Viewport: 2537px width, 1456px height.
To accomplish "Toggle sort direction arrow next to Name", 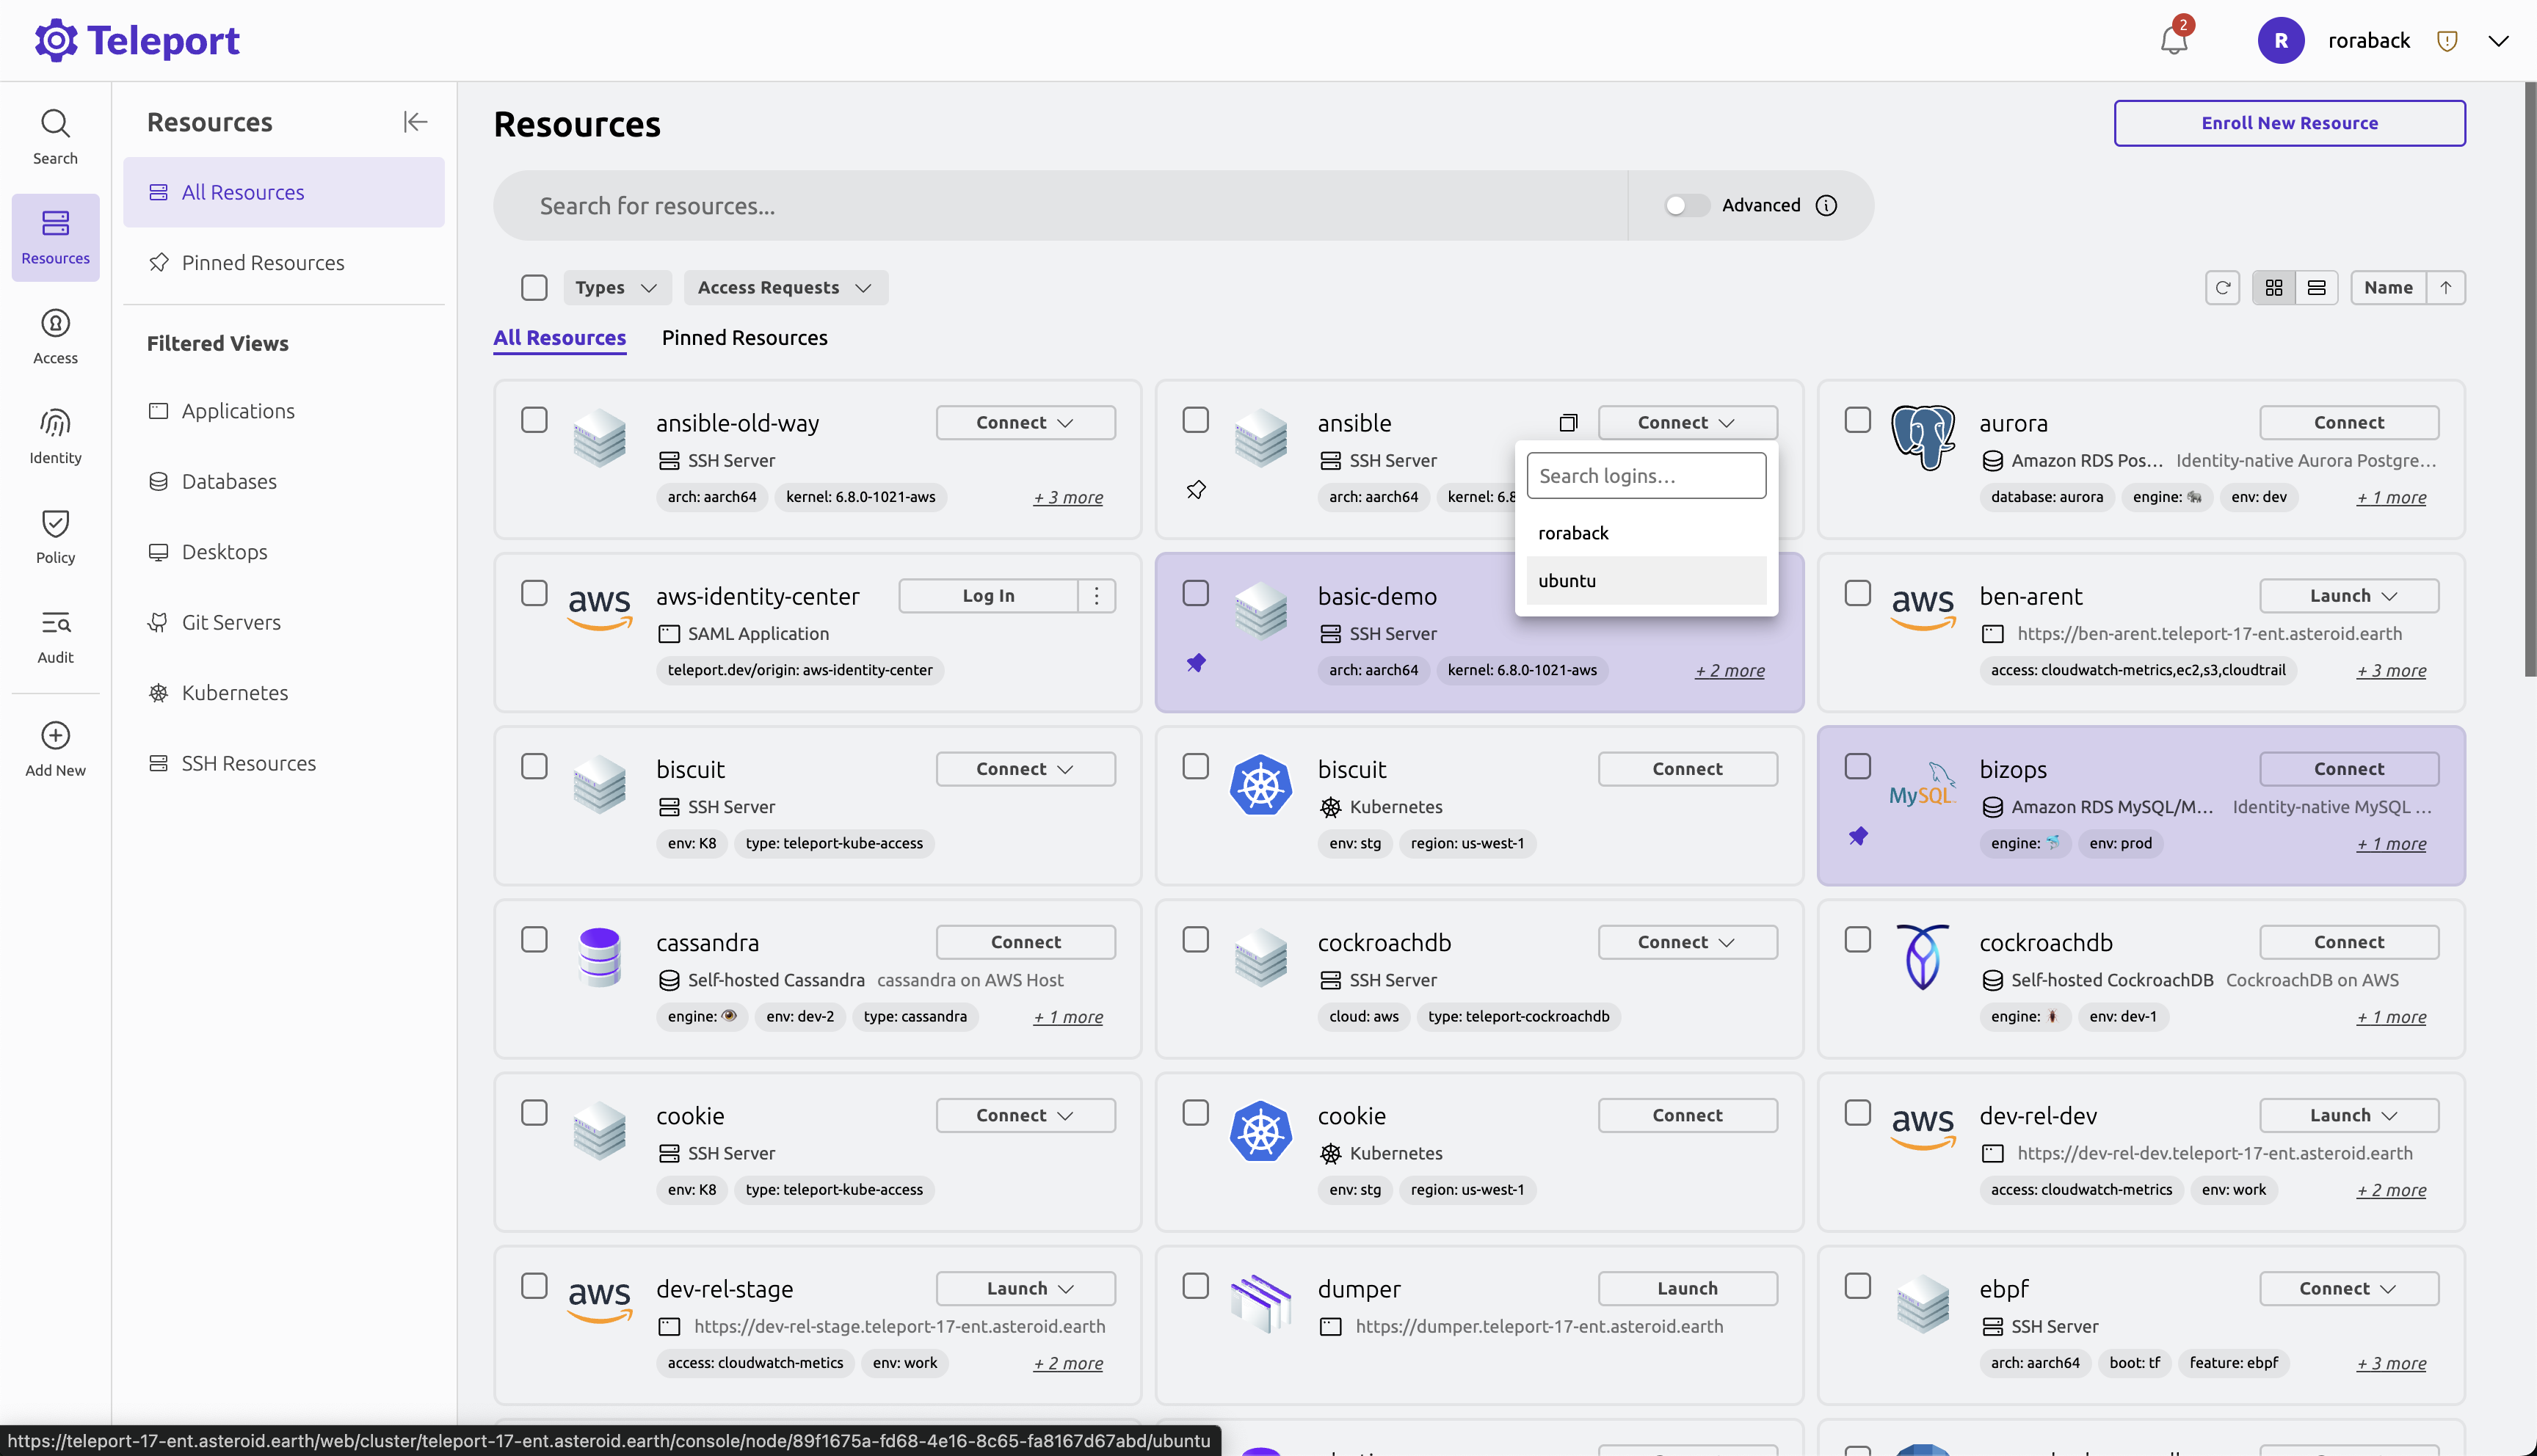I will 2445,288.
